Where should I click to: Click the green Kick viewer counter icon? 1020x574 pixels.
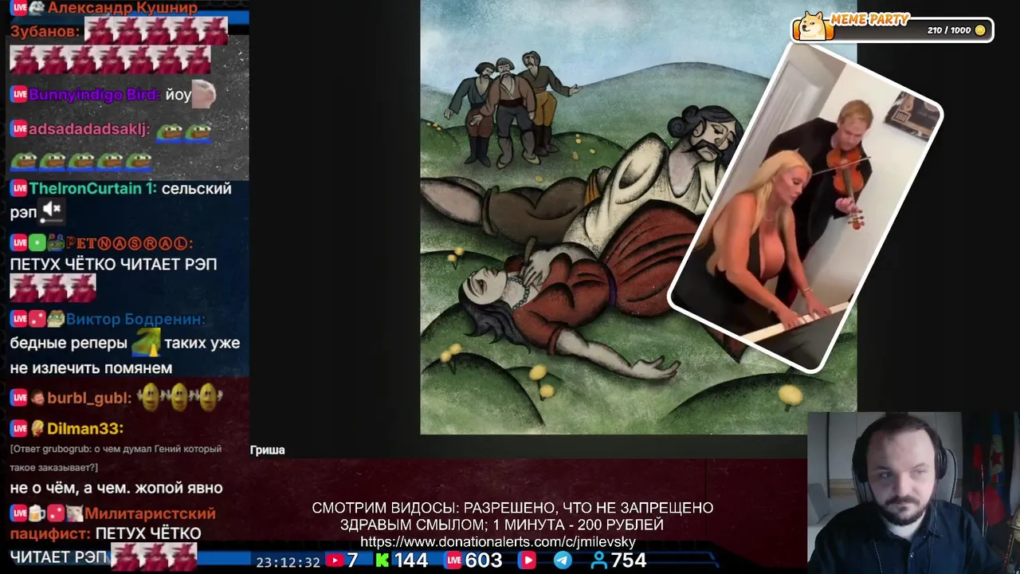click(x=382, y=560)
